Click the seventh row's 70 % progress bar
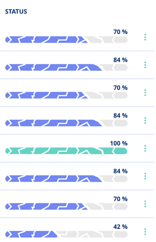 click(66, 206)
